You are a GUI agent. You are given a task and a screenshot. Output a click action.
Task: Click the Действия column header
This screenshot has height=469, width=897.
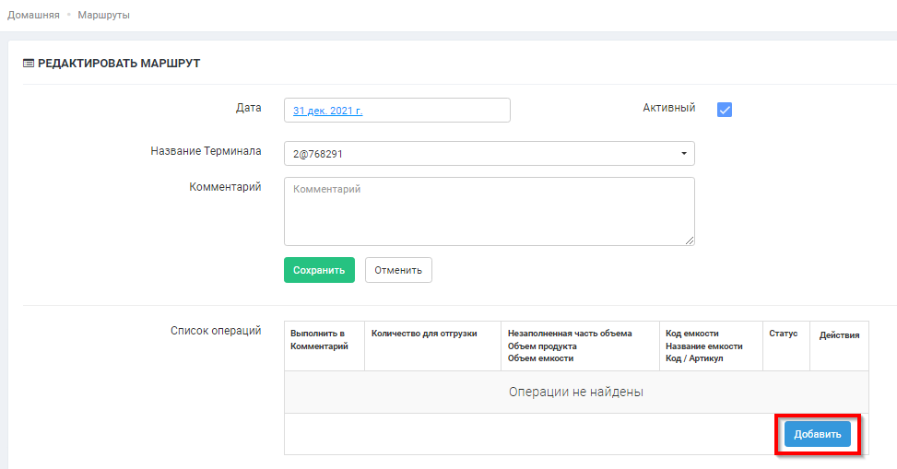(x=839, y=335)
